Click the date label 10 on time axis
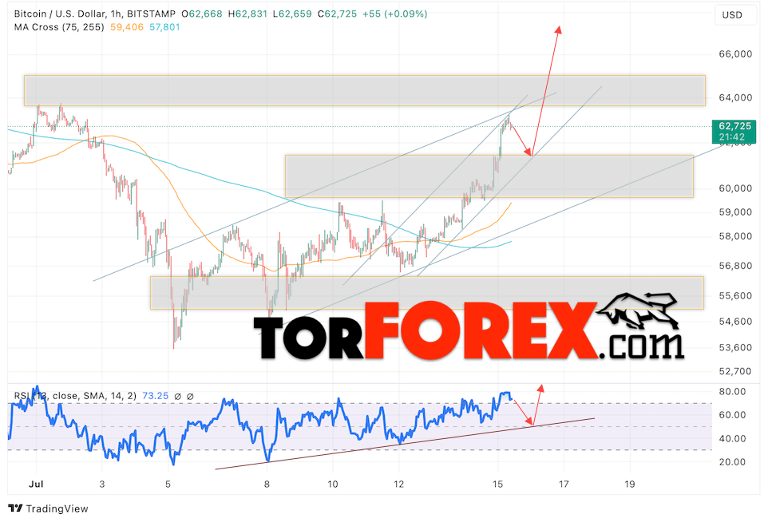This screenshot has height=522, width=768. (333, 484)
